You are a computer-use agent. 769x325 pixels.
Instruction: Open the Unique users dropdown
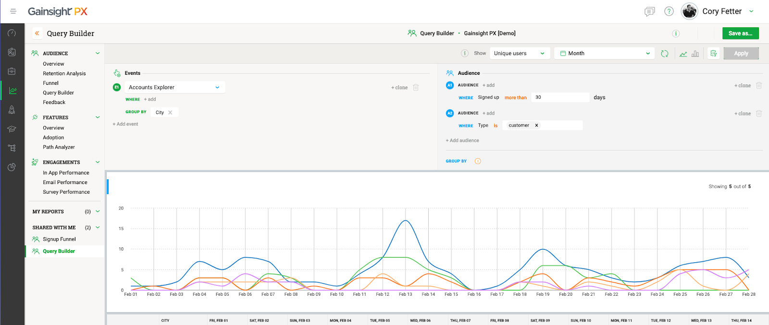pos(519,54)
